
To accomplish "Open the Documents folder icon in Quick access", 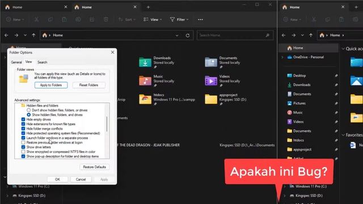I will 211,62.
